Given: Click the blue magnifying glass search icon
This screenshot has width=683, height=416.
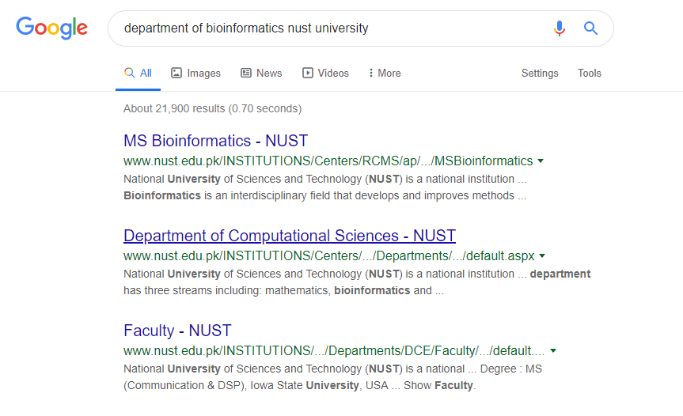Looking at the screenshot, I should pyautogui.click(x=590, y=28).
